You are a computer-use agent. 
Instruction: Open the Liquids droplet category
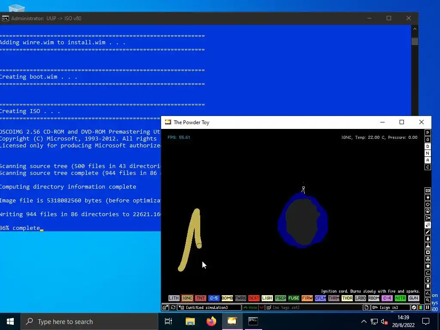(x=428, y=238)
